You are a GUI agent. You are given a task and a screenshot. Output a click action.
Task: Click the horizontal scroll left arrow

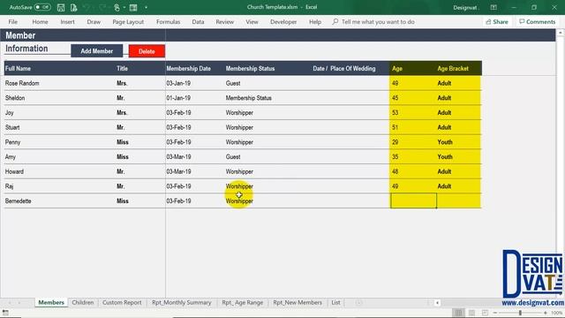tap(437, 303)
